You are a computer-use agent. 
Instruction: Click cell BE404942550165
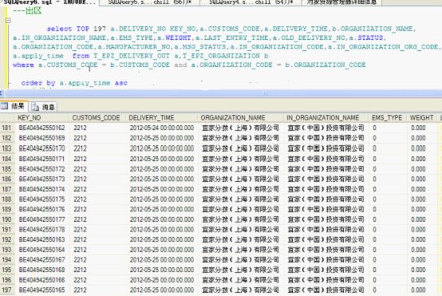(41, 290)
